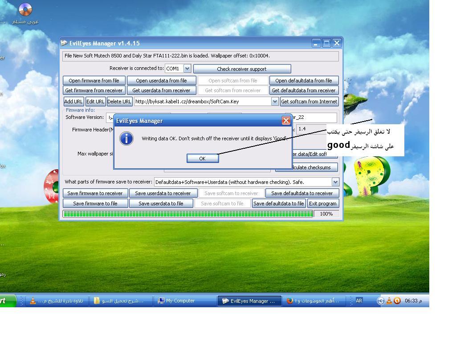This screenshot has width=456, height=342.
Task: Select EvilEyes Manager taskbar button
Action: 249,301
